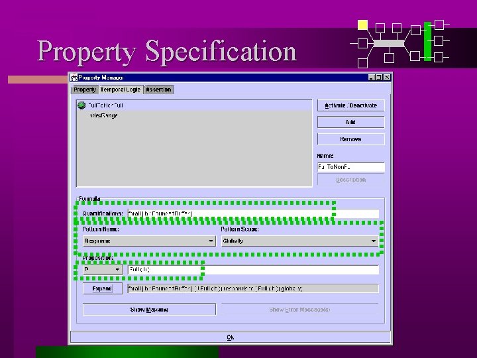Maximize the Property Manager window

pos(379,78)
